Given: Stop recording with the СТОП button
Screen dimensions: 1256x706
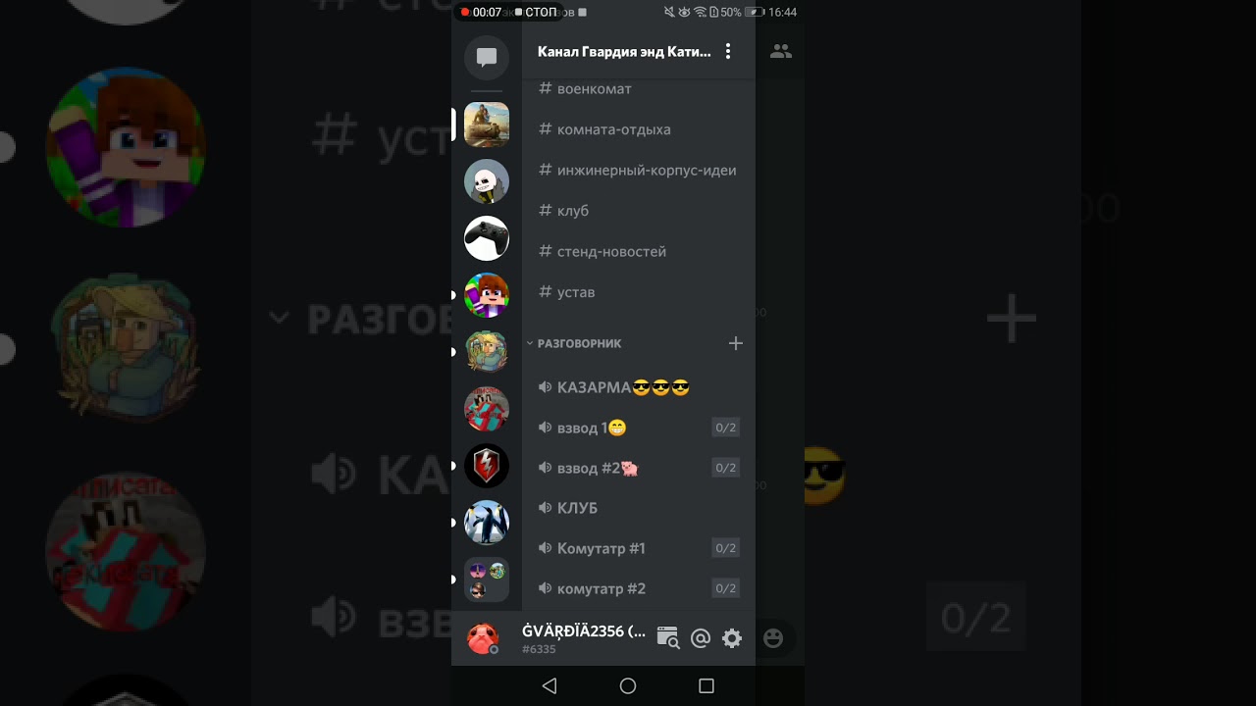Looking at the screenshot, I should click(x=536, y=12).
